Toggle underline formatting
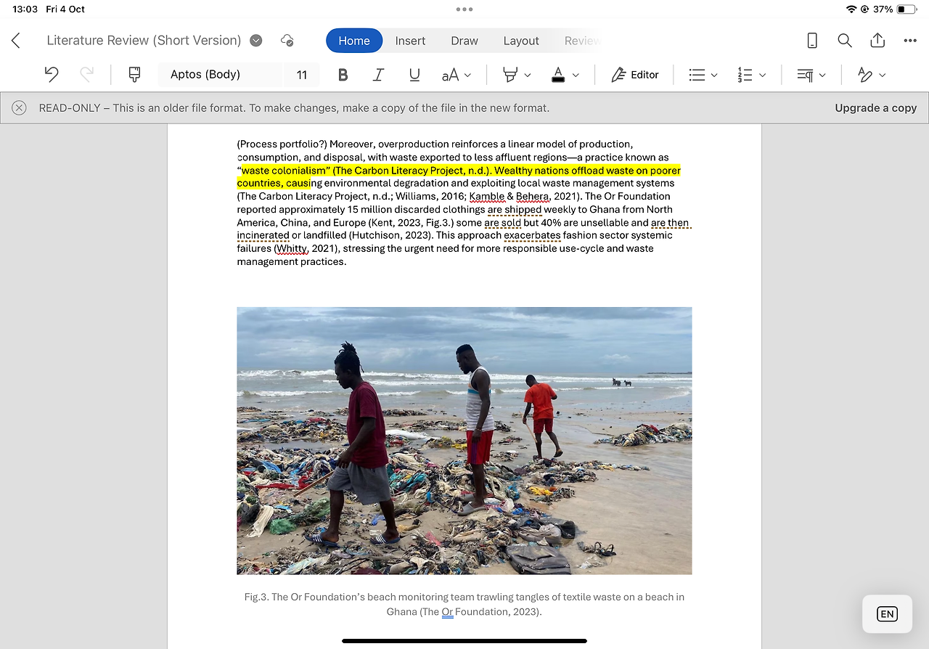 (414, 75)
